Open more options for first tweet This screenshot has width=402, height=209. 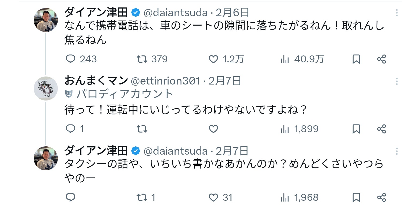click(397, 13)
